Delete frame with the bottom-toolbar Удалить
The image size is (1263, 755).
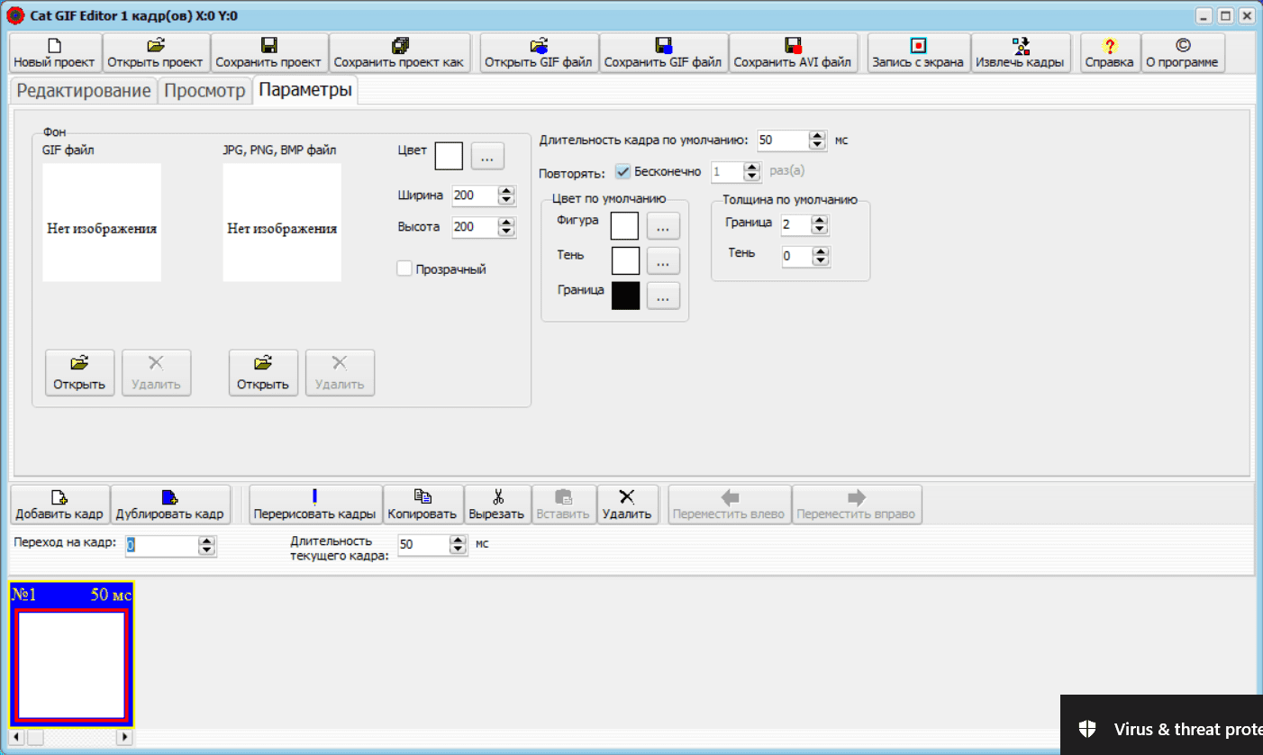627,505
